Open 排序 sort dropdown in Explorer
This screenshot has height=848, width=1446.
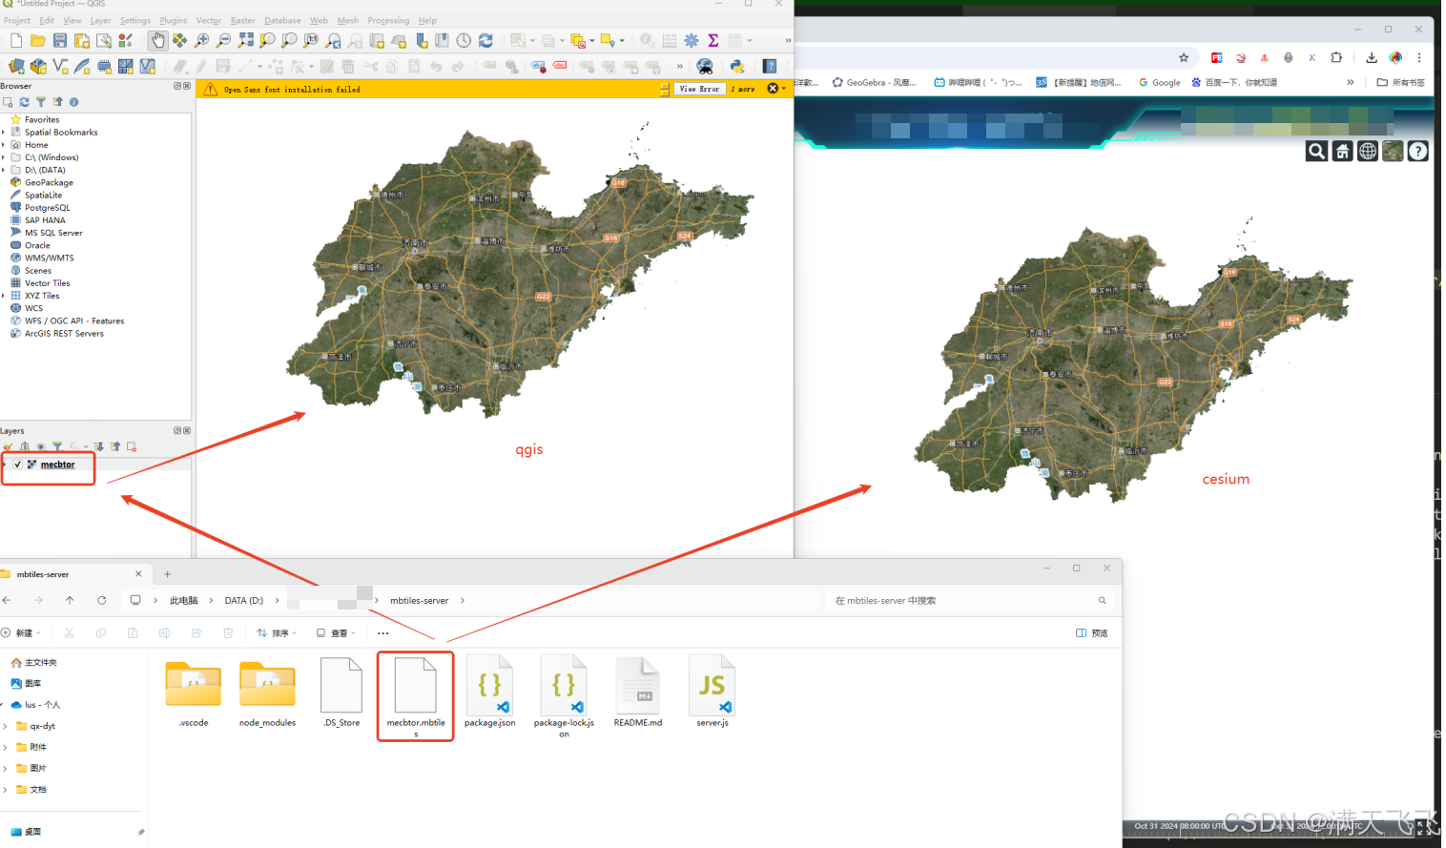click(277, 633)
